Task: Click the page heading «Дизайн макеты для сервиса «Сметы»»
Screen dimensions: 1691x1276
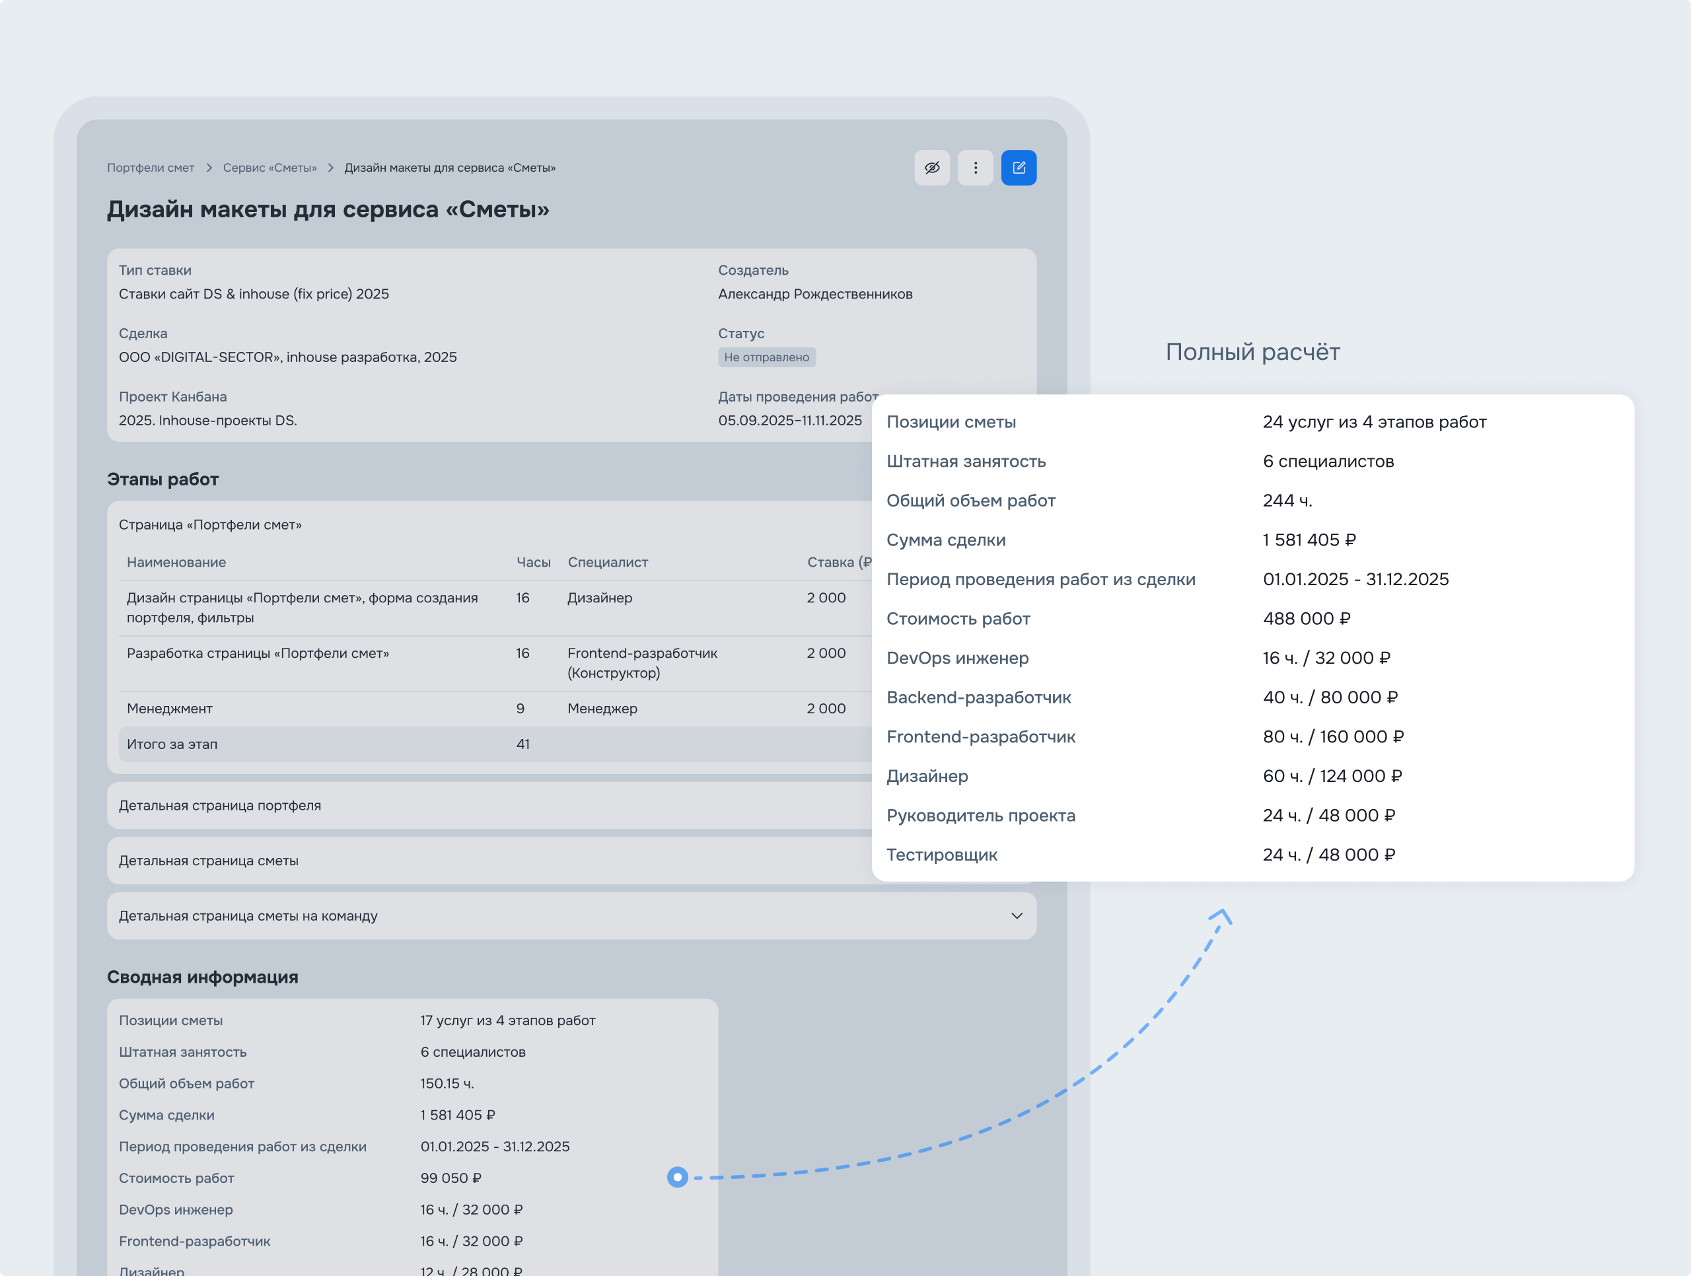Action: click(x=328, y=209)
